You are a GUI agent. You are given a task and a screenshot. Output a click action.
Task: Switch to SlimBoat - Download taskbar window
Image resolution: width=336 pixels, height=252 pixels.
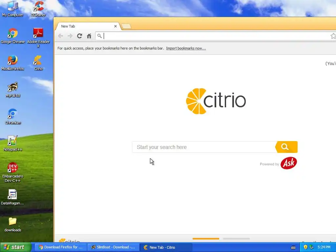[x=113, y=247]
